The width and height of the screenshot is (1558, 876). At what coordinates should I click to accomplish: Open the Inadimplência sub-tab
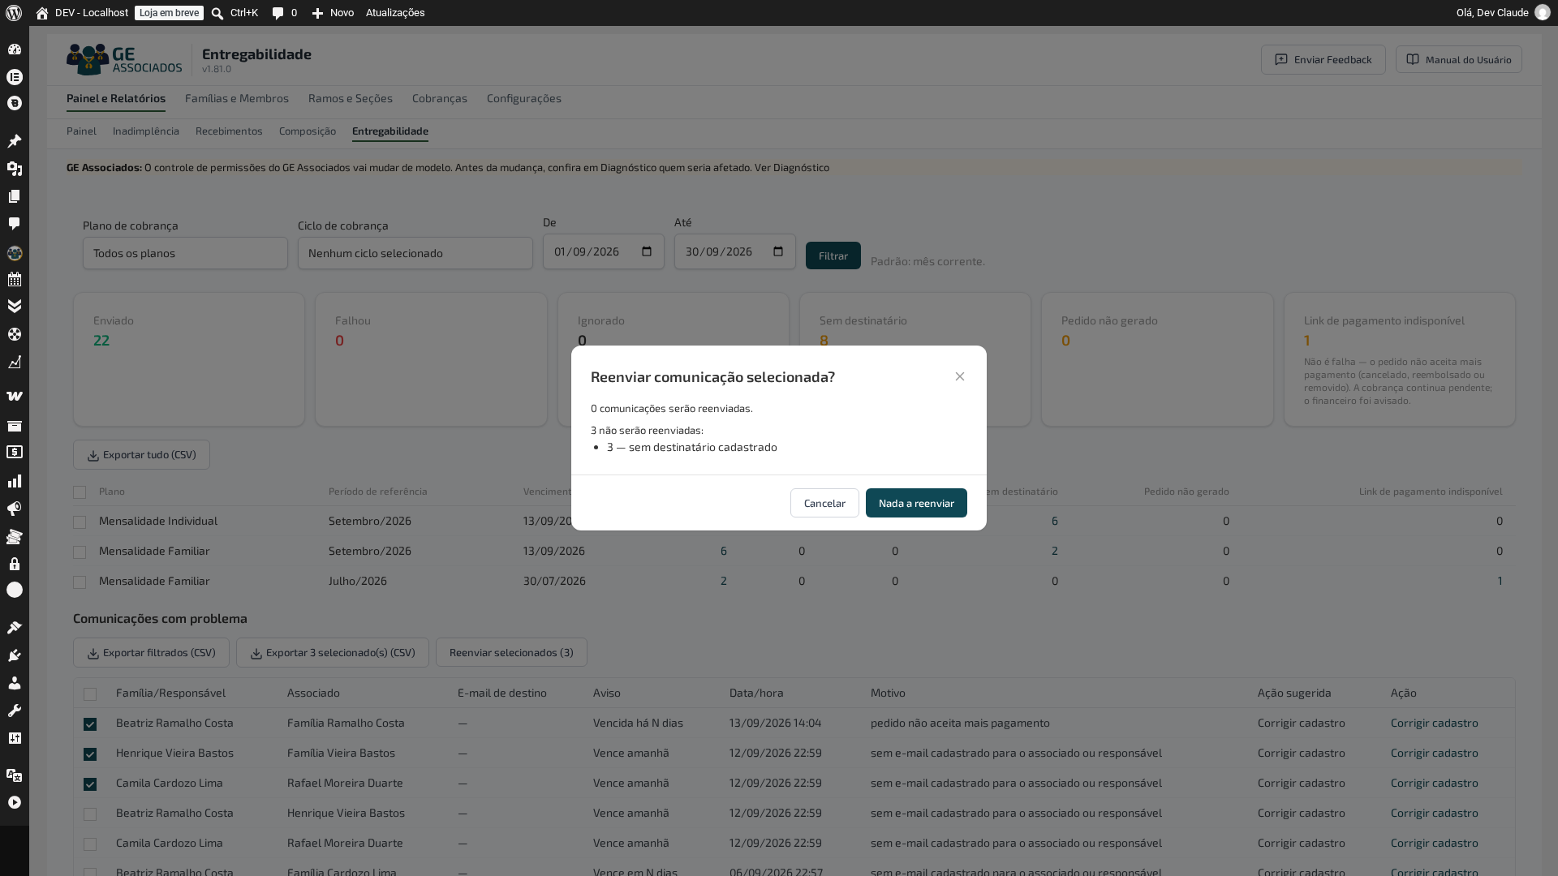[146, 131]
